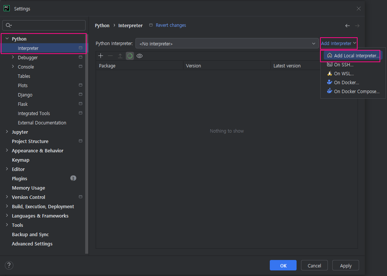387x276 pixels.
Task: Click the OK button
Action: click(283, 265)
